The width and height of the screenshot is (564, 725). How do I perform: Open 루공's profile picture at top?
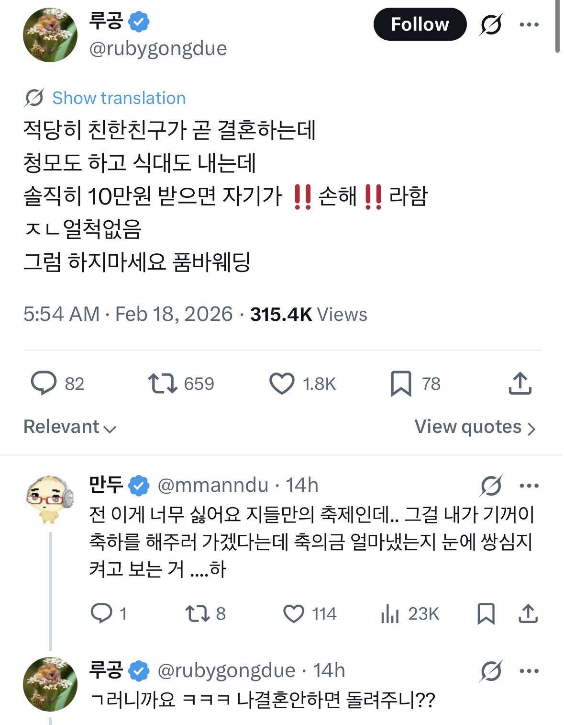50,35
